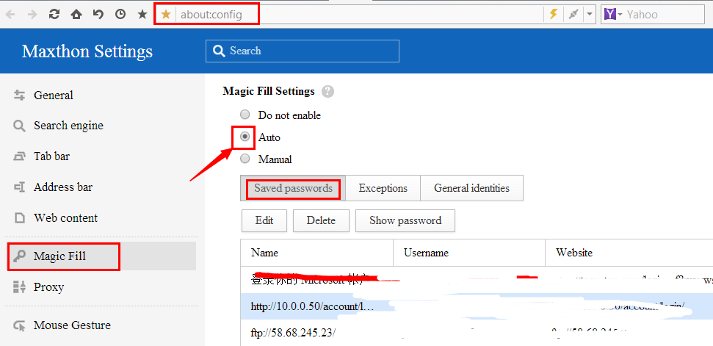Select the Microsoft account password row
This screenshot has width=713, height=346.
coord(477,280)
